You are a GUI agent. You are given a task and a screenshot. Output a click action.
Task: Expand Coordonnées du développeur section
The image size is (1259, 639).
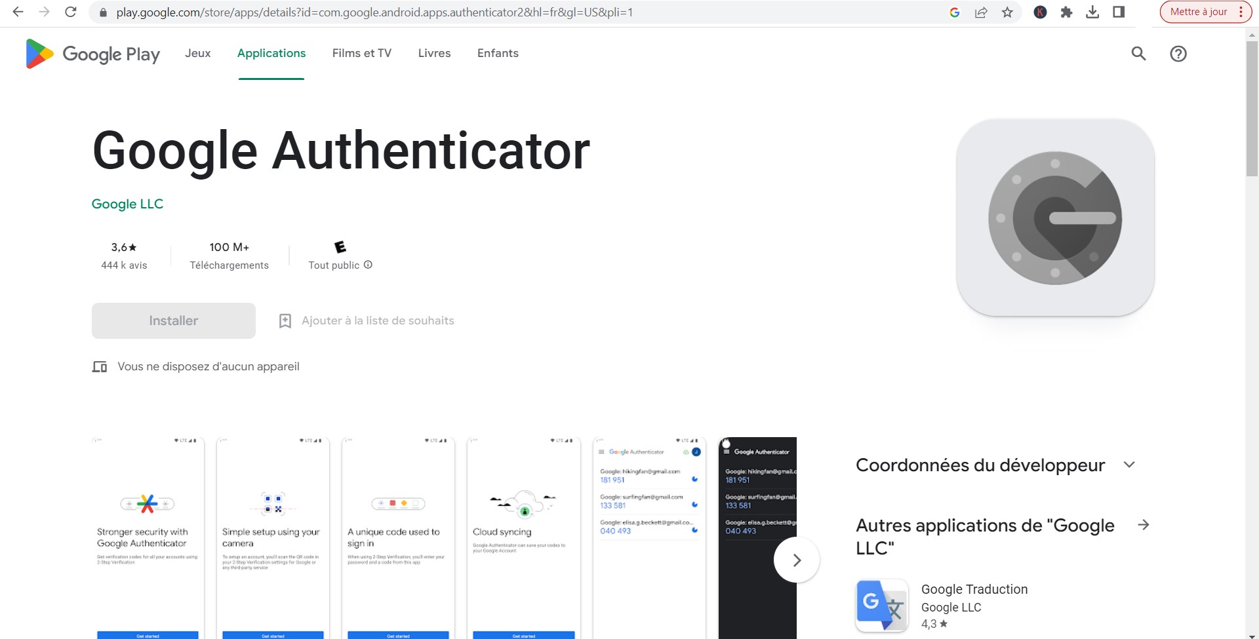coord(1129,465)
